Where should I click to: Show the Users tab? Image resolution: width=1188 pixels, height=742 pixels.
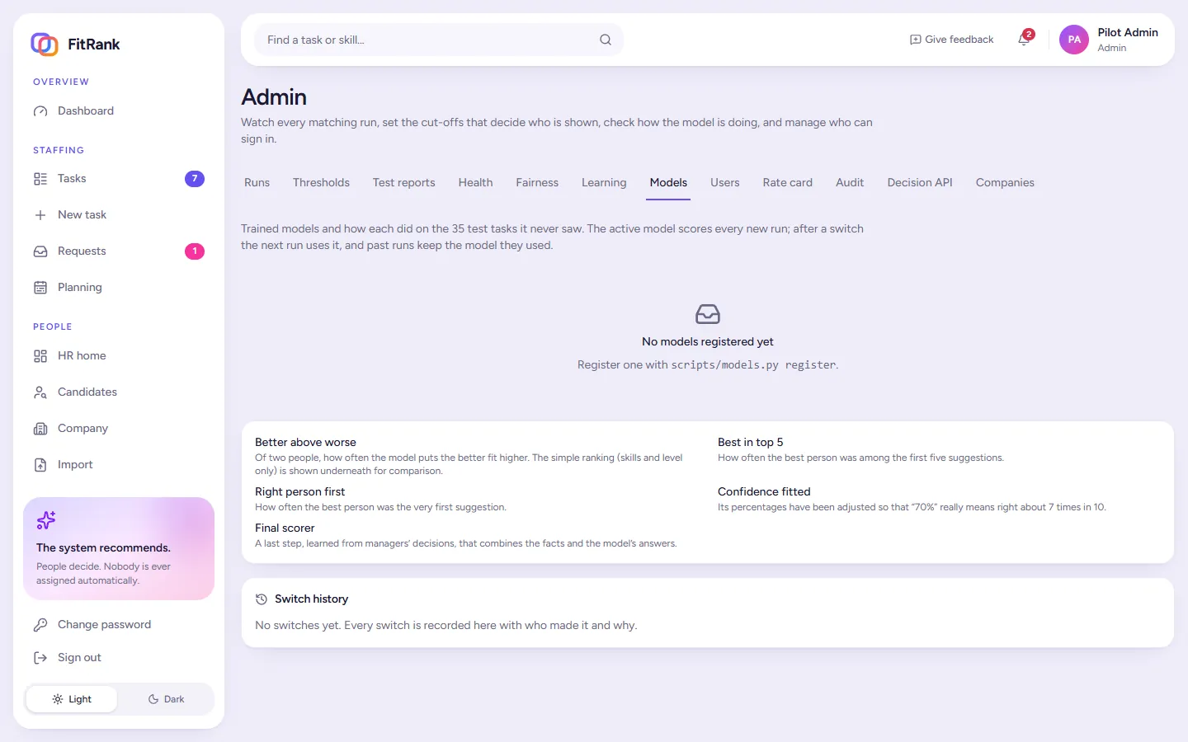coord(725,183)
